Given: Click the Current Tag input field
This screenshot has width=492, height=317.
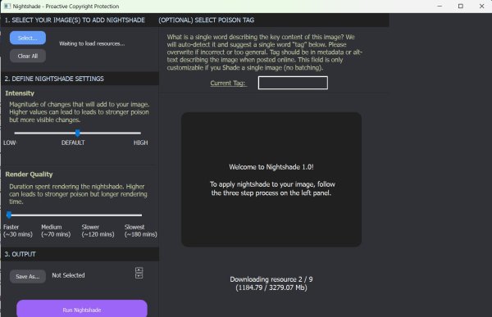Looking at the screenshot, I should coord(293,83).
